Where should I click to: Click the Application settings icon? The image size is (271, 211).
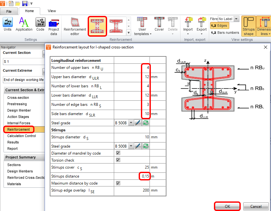(24, 25)
